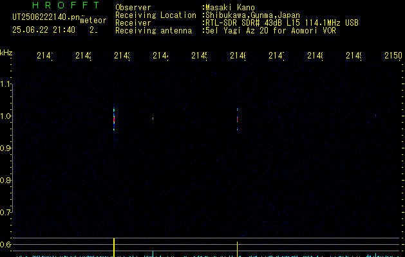Click the small cyan echo near 2144
This screenshot has height=257, width=405.
[x=153, y=119]
